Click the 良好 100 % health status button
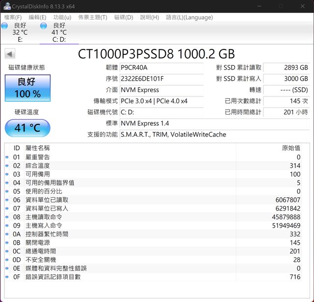Screen dimensions: 314x302 click(x=27, y=88)
